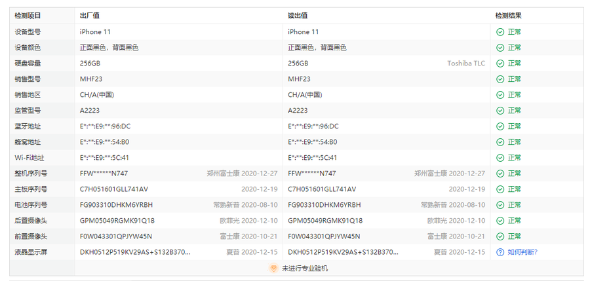Click the 检测项目 column header
This screenshot has width=590, height=281.
pyautogui.click(x=28, y=16)
